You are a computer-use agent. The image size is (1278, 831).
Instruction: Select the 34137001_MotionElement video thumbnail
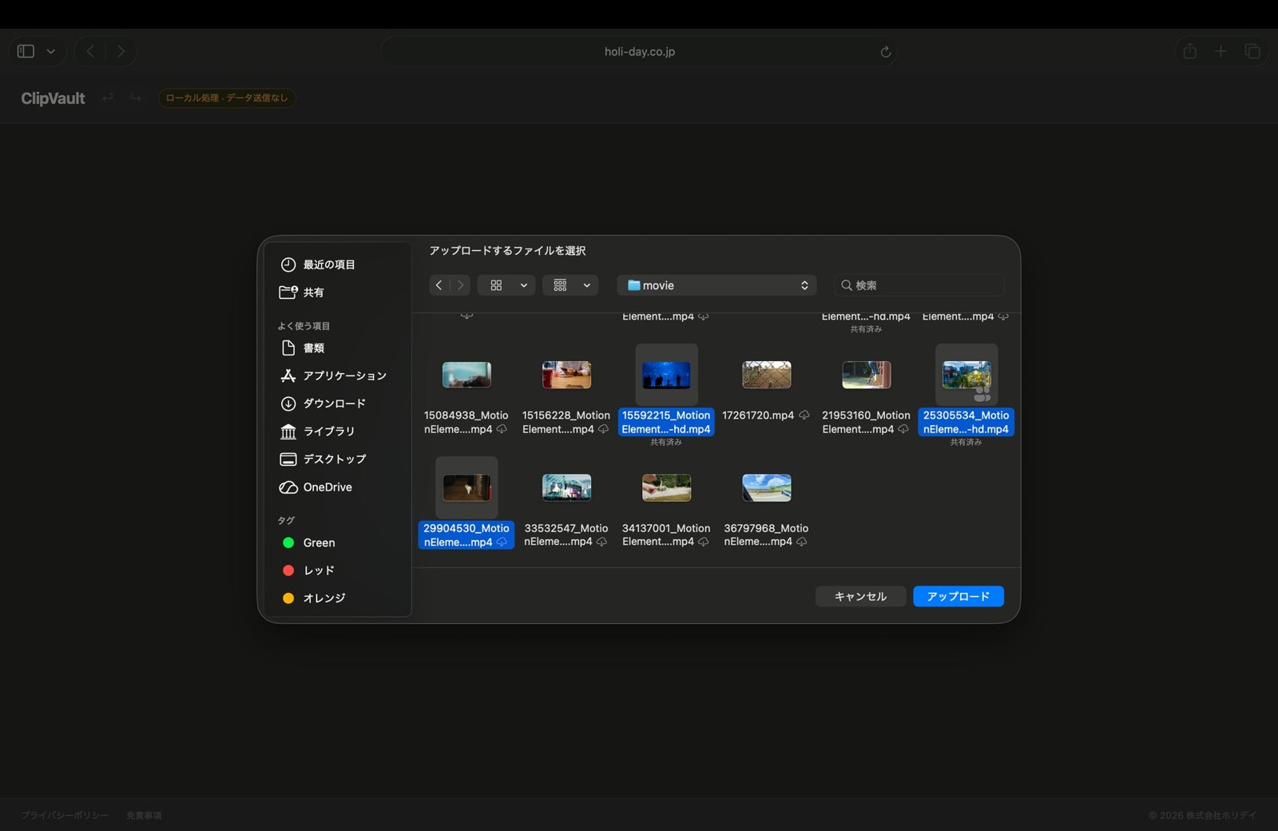pos(666,487)
